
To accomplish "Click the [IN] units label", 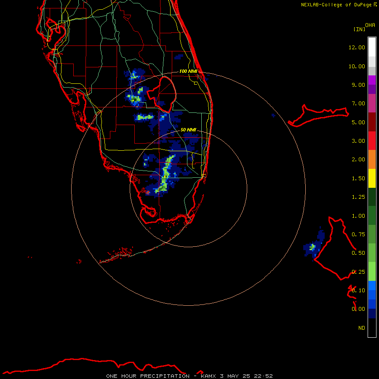I will point(359,29).
